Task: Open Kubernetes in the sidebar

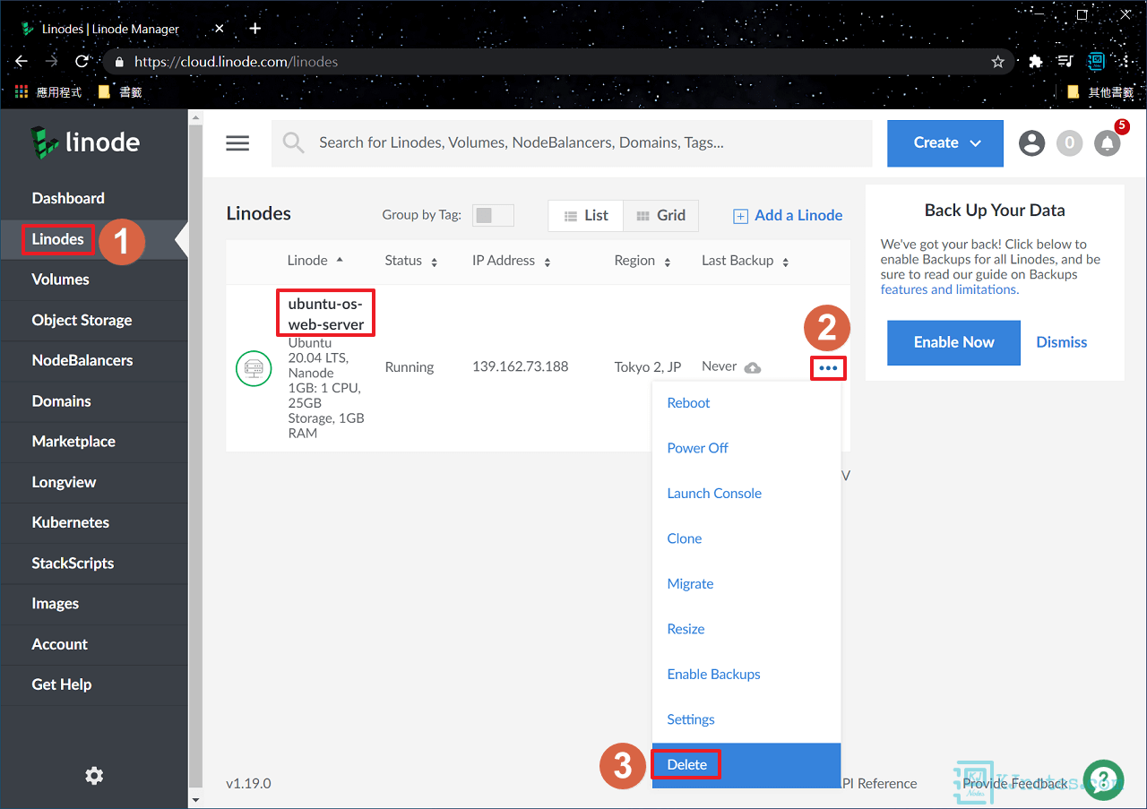Action: [94, 522]
